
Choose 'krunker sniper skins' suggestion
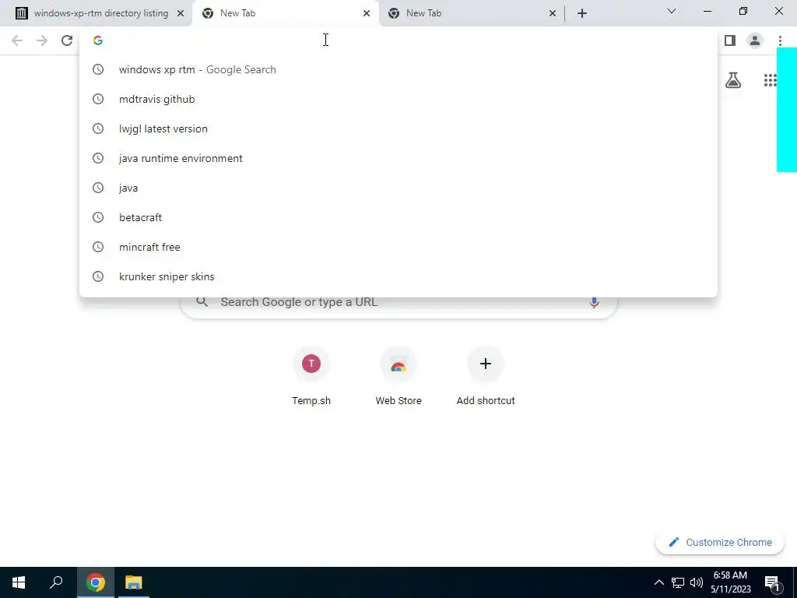click(398, 276)
